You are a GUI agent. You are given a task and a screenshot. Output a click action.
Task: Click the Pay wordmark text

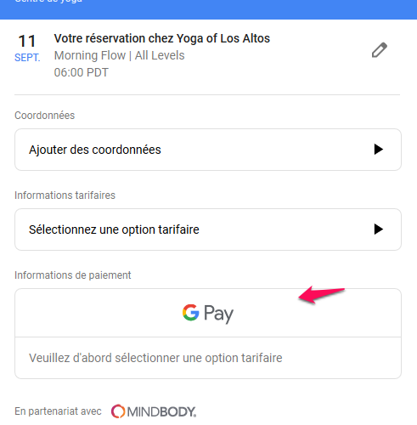click(x=219, y=314)
